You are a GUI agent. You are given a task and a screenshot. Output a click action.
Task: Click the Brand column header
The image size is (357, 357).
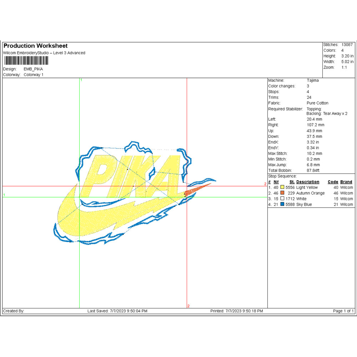click(x=346, y=182)
